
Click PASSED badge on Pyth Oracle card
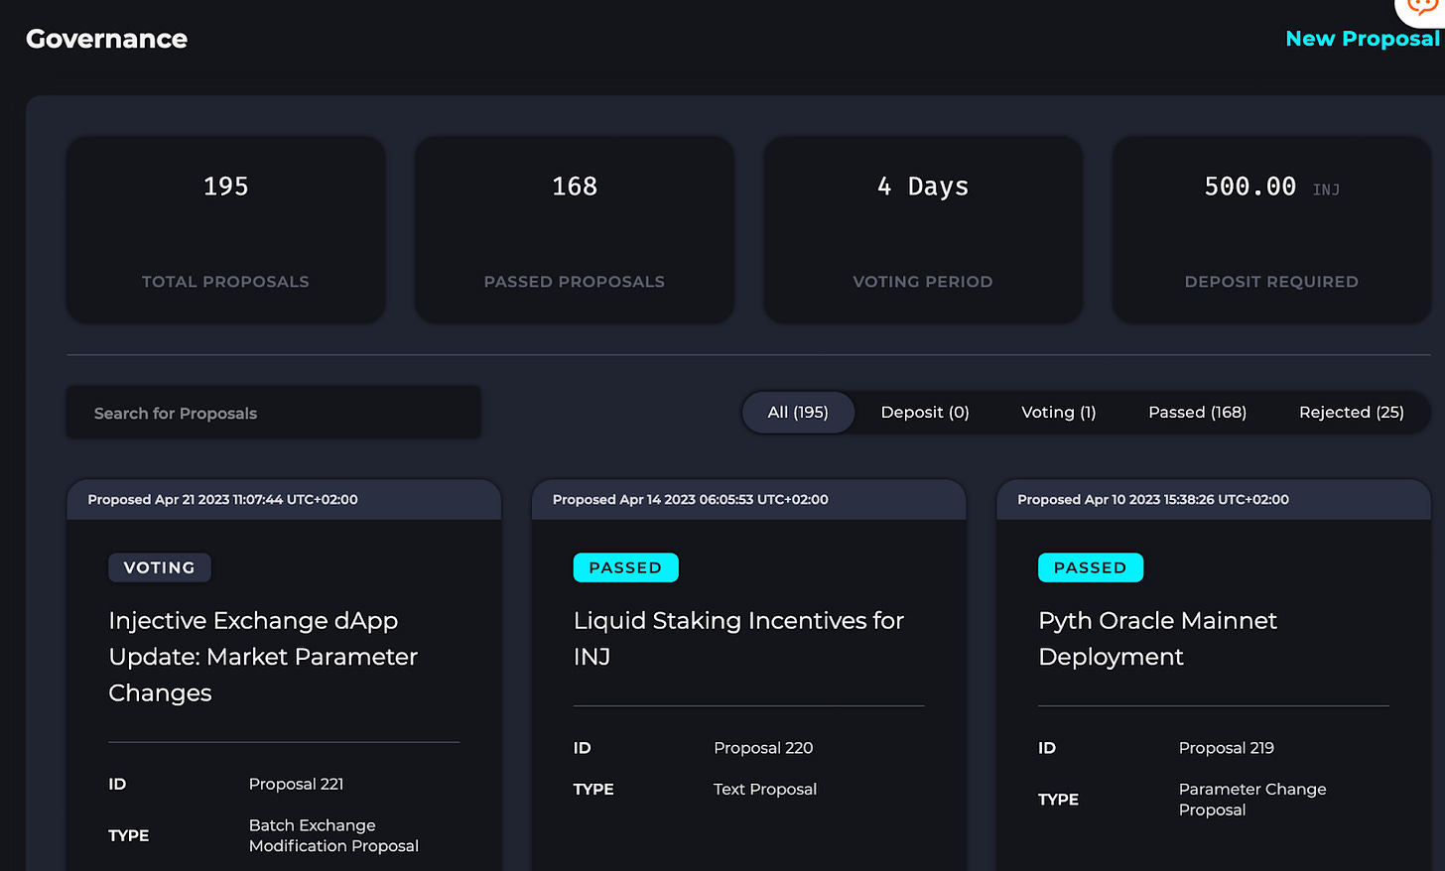[1091, 567]
